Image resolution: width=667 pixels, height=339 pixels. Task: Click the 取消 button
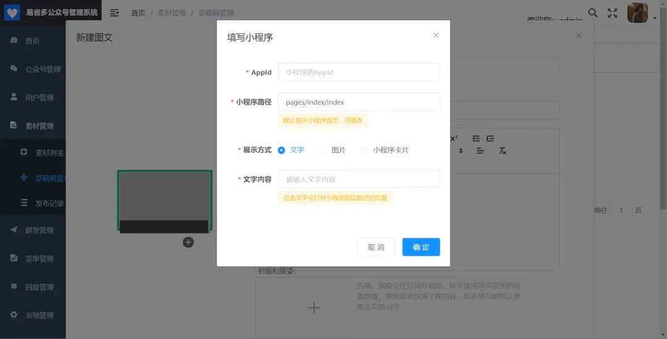(376, 247)
